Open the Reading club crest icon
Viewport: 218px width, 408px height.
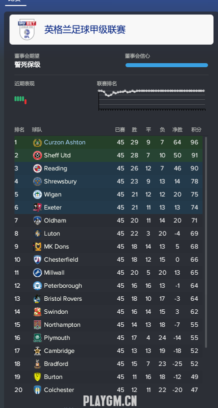coord(37,168)
